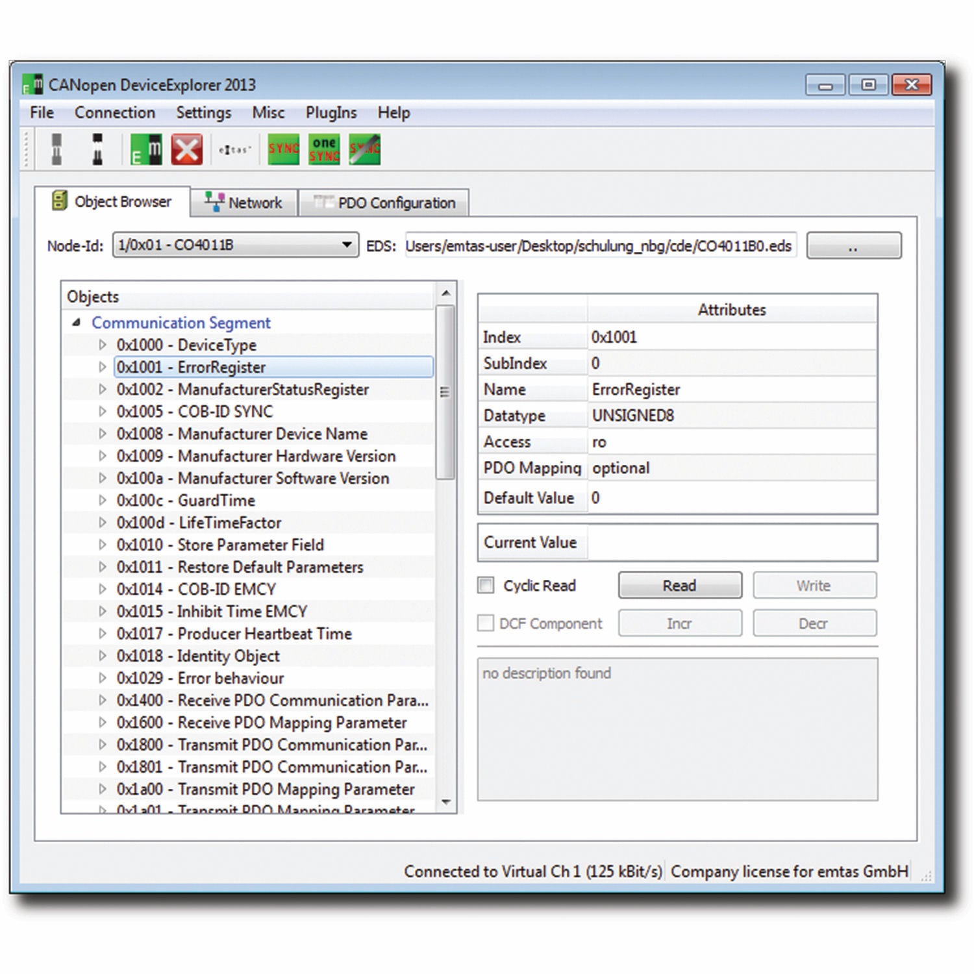Image resolution: width=974 pixels, height=974 pixels.
Task: Toggle the DCF Component checkbox
Action: (x=484, y=623)
